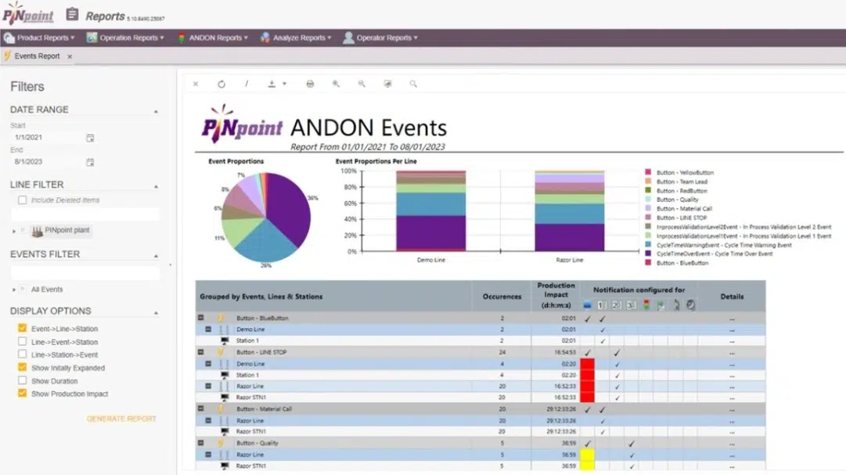Toggle Show Production Impact checkbox
Screen dimensions: 846x475
click(x=22, y=394)
